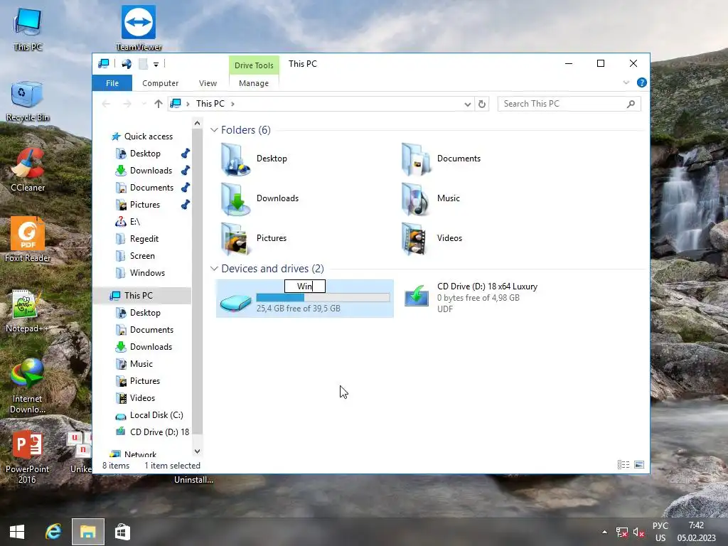Image resolution: width=728 pixels, height=546 pixels.
Task: Switch to Large icons view layout button
Action: pyautogui.click(x=639, y=465)
